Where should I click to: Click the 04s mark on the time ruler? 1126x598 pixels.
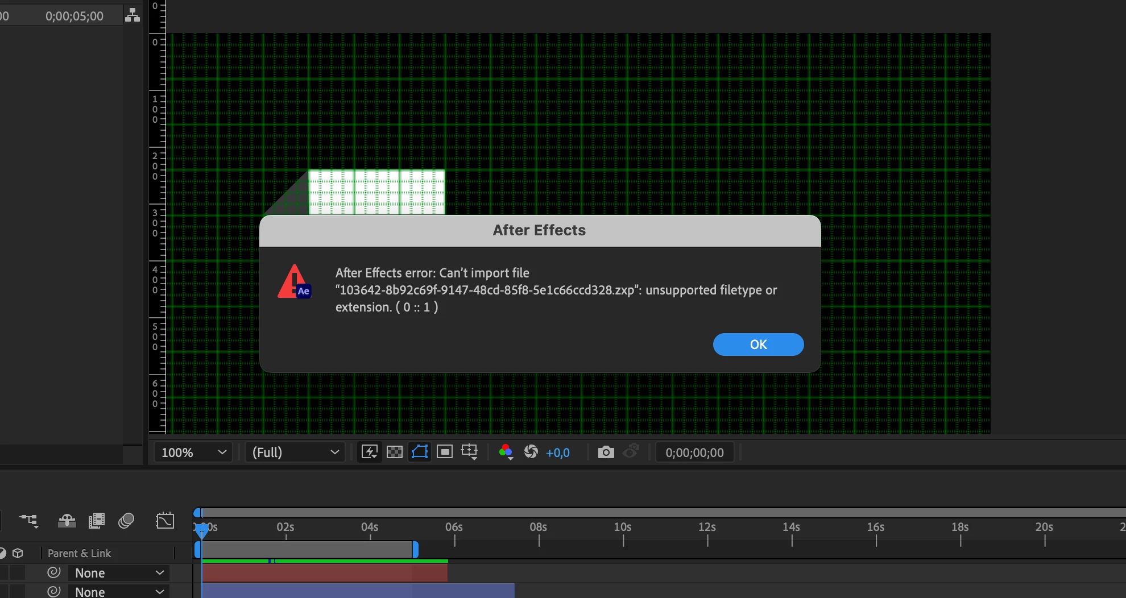pyautogui.click(x=370, y=527)
